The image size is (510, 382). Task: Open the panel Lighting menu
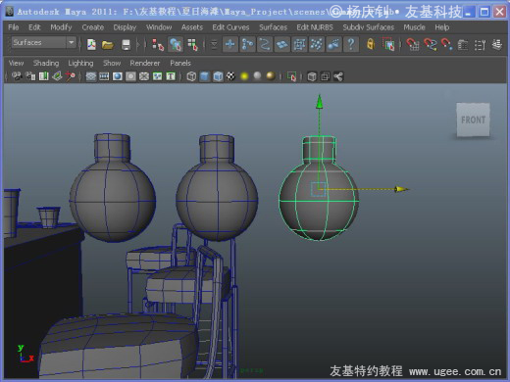[80, 63]
